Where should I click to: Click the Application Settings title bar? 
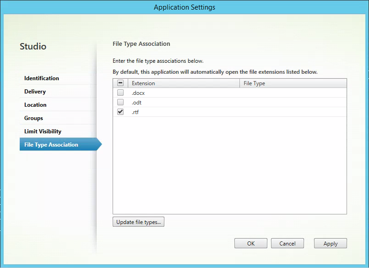(x=184, y=7)
